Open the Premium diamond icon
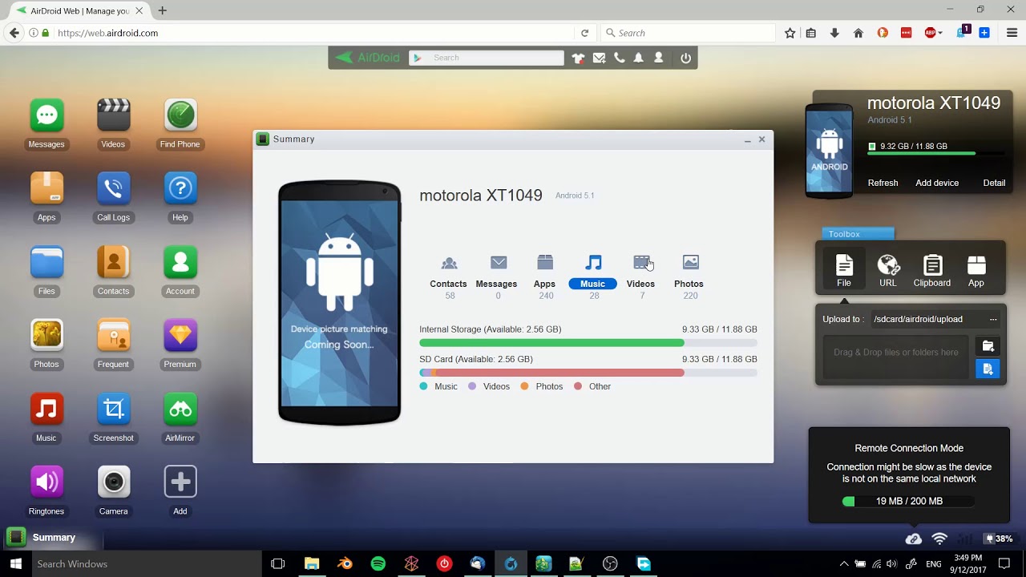Viewport: 1026px width, 577px height. (180, 335)
